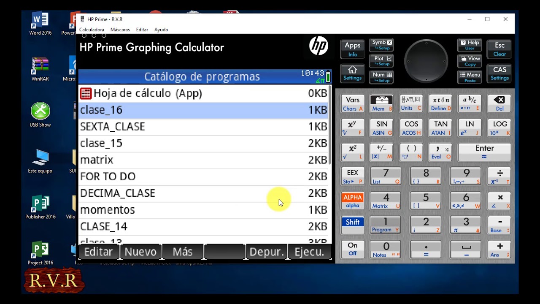Toggle the orange ALPHA key
Screen dimensions: 540x304
click(x=353, y=201)
